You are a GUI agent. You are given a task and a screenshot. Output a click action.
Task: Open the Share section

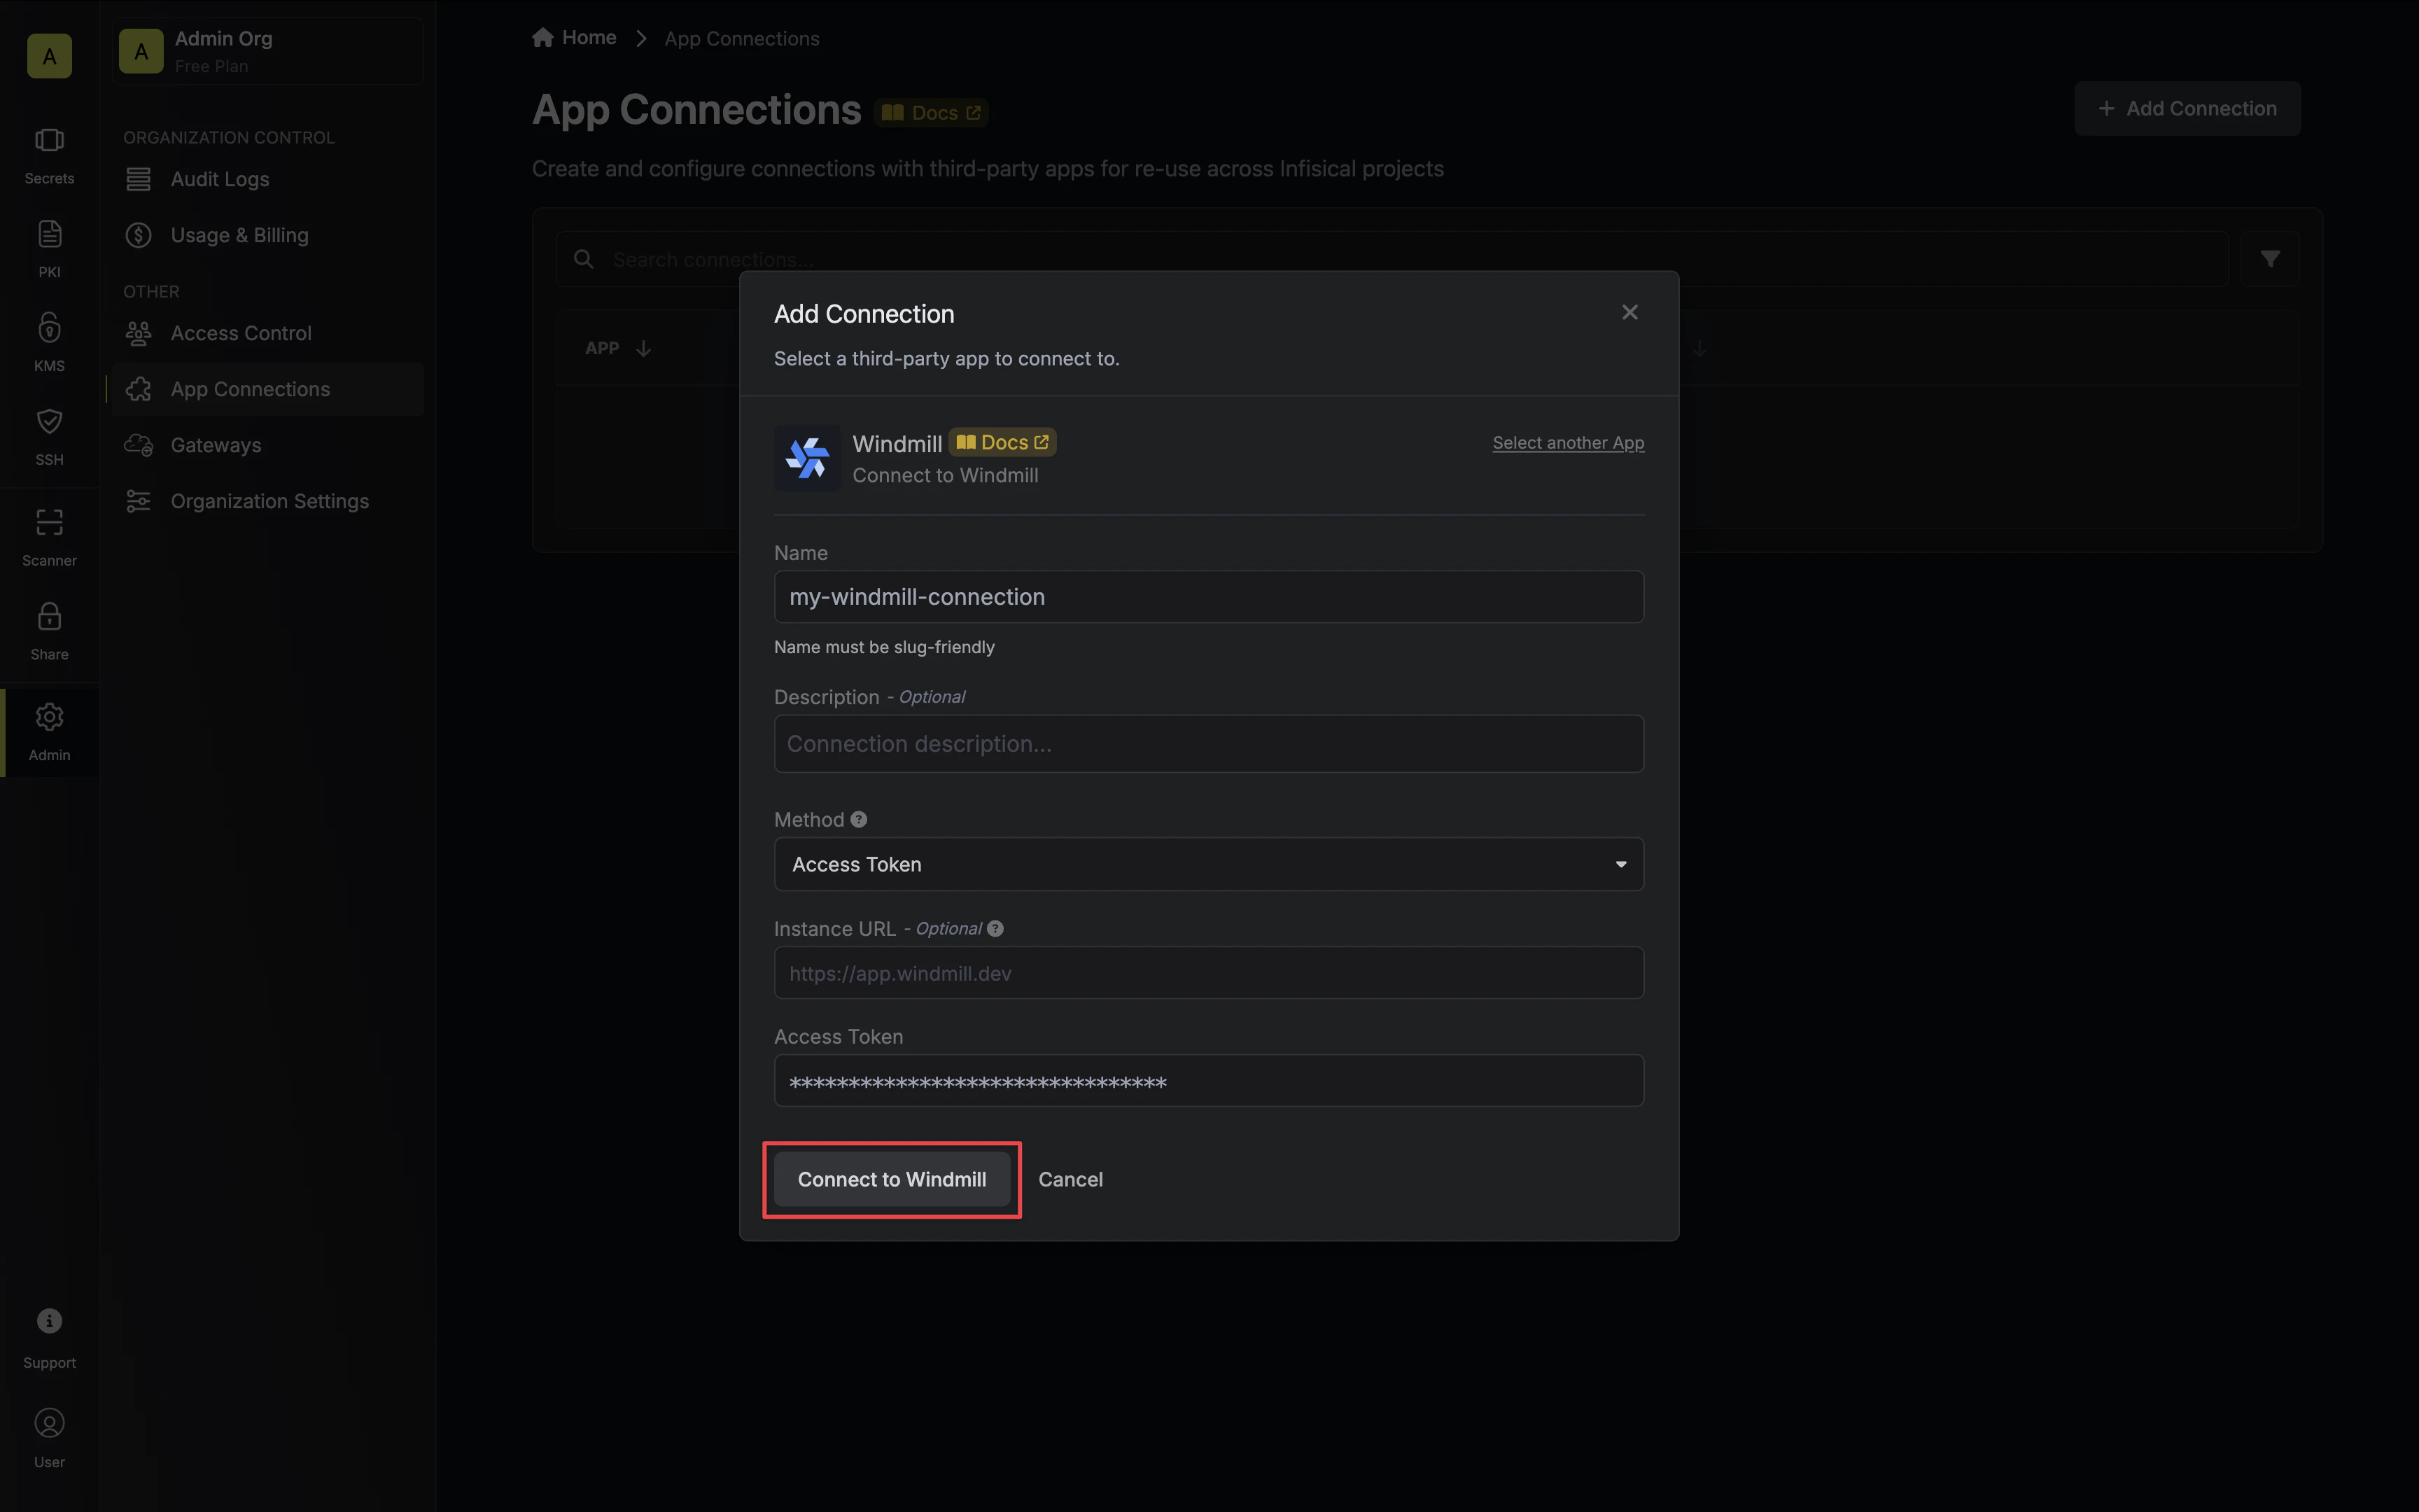pos(49,632)
